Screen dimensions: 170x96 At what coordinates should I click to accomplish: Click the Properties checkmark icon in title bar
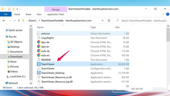pyautogui.click(x=9, y=9)
